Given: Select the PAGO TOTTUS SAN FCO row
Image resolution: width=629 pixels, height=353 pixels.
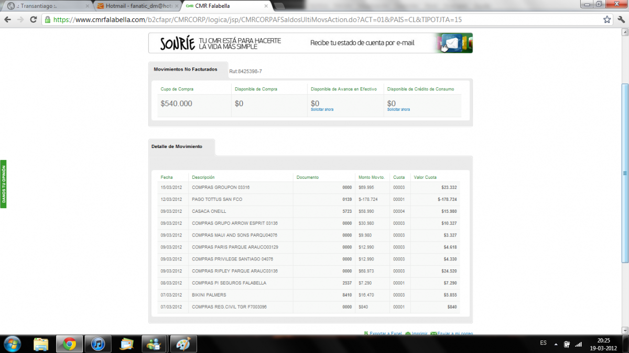Looking at the screenshot, I should tap(309, 200).
